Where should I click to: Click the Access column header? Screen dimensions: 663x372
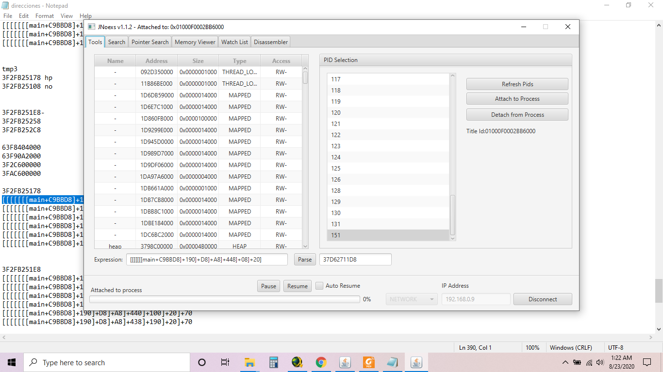(x=281, y=61)
